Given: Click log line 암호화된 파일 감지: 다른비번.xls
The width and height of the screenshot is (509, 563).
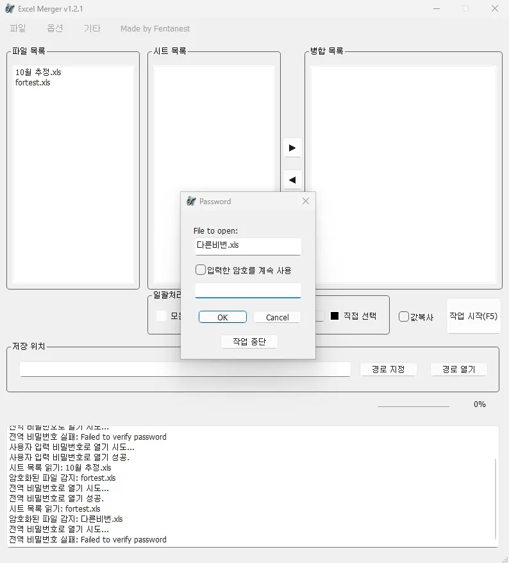Looking at the screenshot, I should [66, 519].
